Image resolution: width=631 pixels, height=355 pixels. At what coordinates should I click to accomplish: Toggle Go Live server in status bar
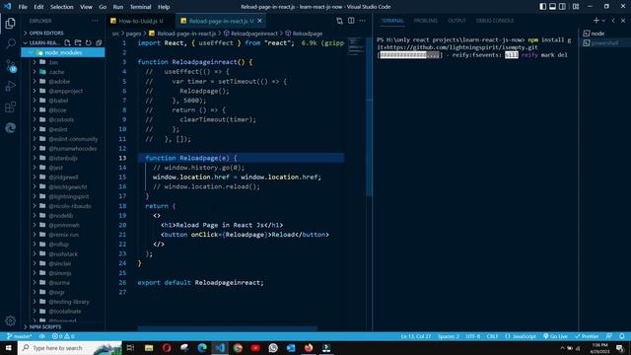[x=555, y=336]
